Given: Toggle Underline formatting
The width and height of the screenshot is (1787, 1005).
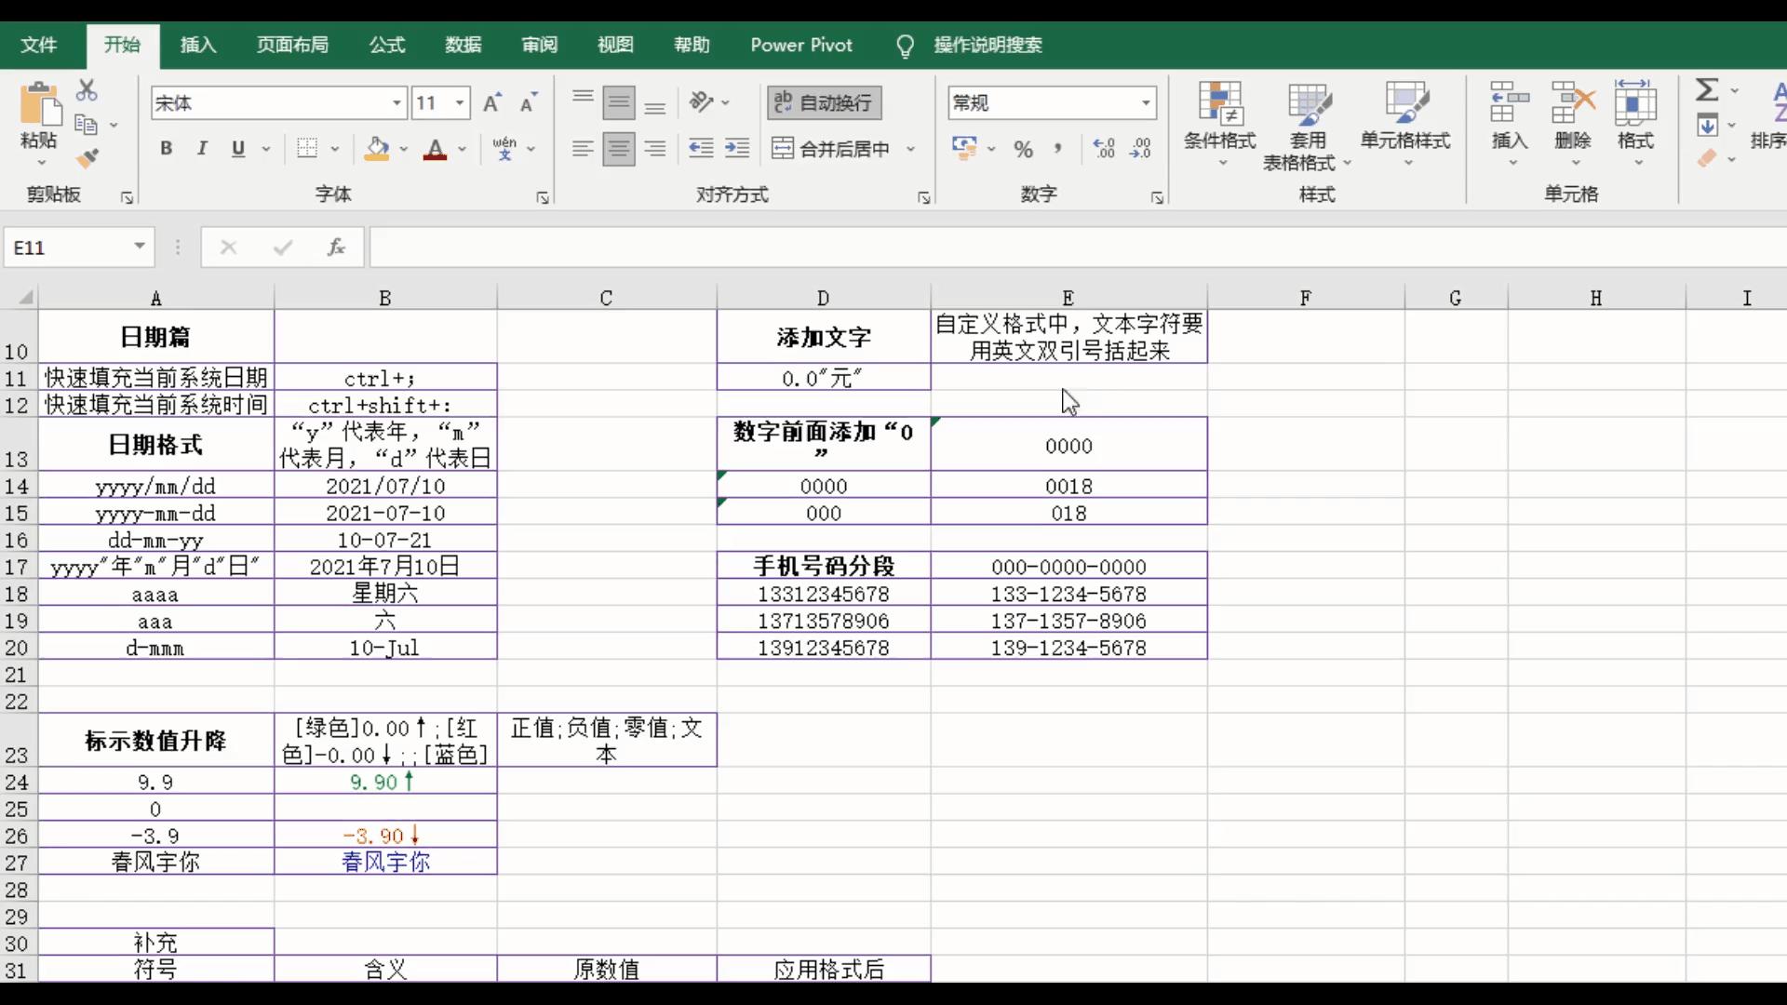Looking at the screenshot, I should [237, 149].
